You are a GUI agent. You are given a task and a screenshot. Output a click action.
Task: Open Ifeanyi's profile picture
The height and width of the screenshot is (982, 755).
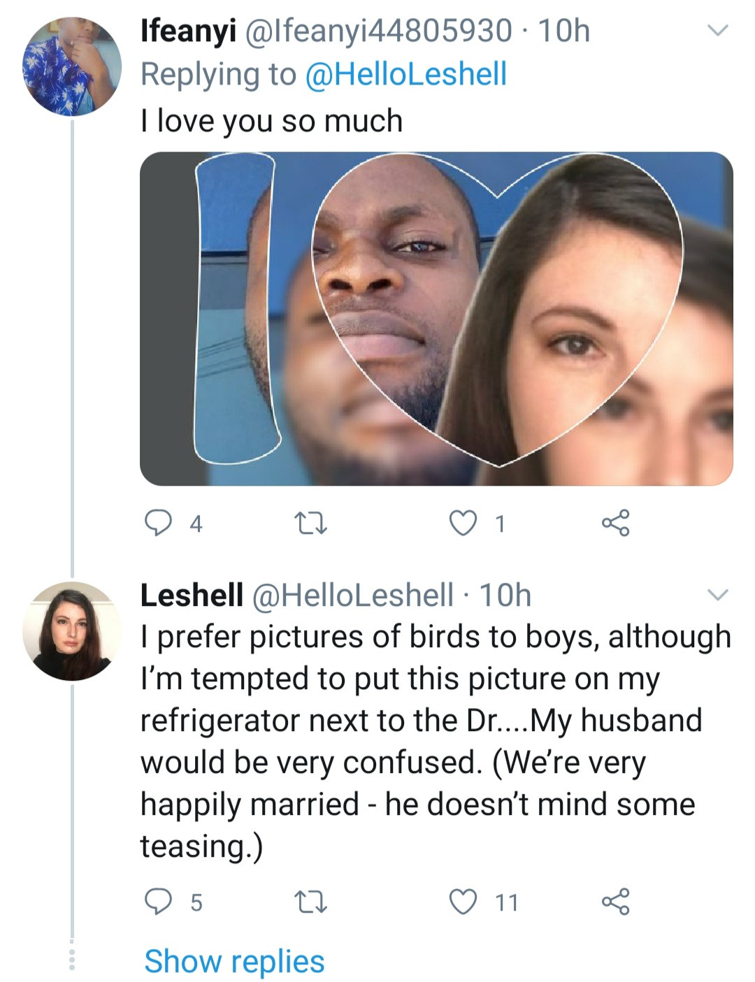tap(71, 67)
